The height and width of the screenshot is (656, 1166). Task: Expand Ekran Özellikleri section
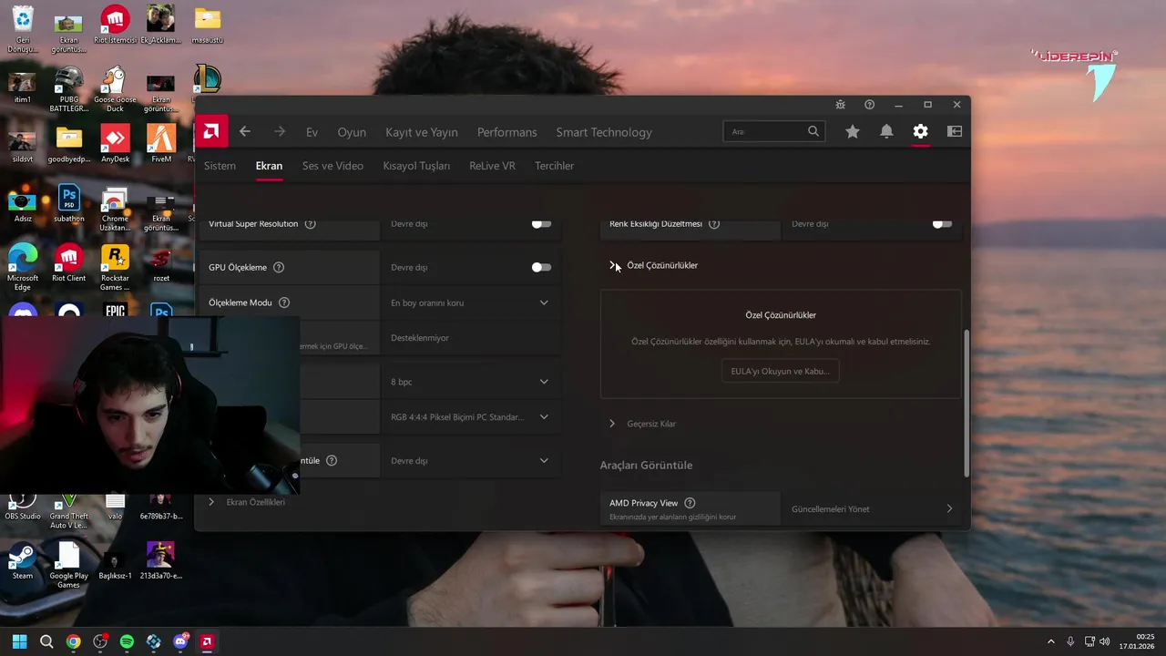[x=211, y=502]
